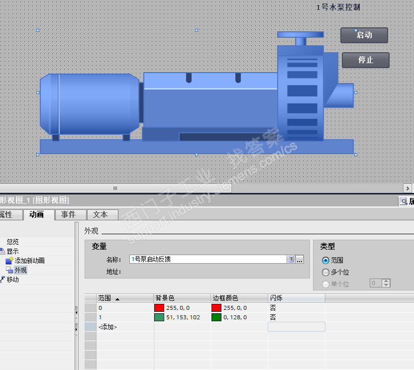Click green background swatch 51, 153, 102
414x370 pixels.
click(x=159, y=317)
